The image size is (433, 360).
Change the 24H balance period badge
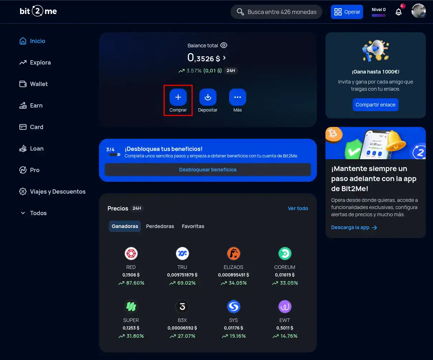click(231, 71)
